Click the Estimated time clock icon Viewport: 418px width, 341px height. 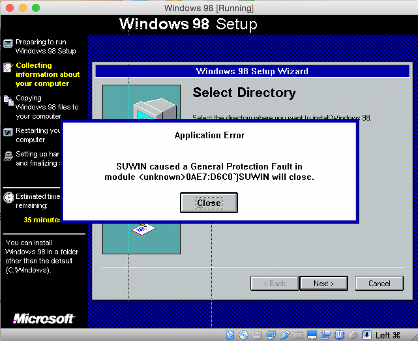(x=9, y=198)
